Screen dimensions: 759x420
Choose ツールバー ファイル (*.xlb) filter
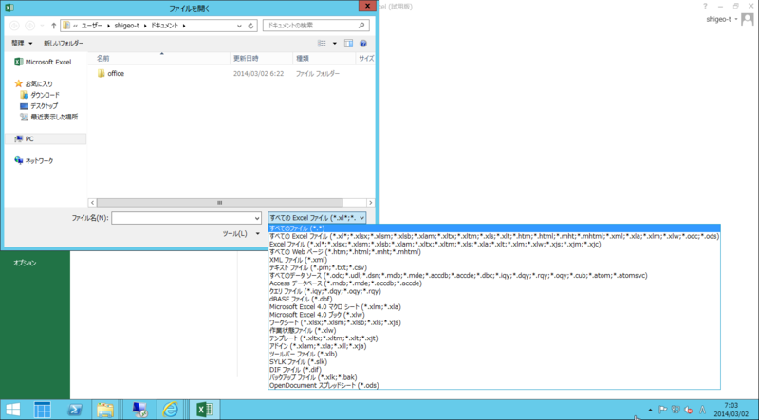point(494,354)
